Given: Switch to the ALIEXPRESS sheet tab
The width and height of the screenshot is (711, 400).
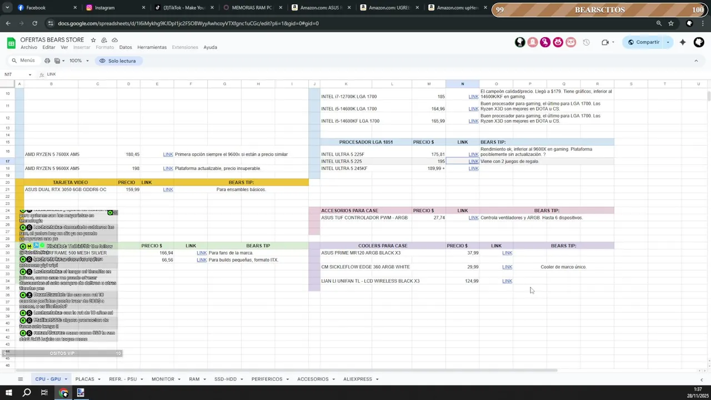Looking at the screenshot, I should click(358, 379).
